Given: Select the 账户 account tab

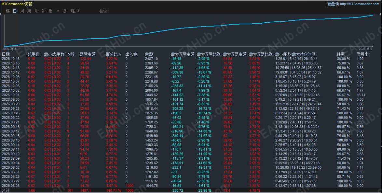Looking at the screenshot, I should coord(75,11).
